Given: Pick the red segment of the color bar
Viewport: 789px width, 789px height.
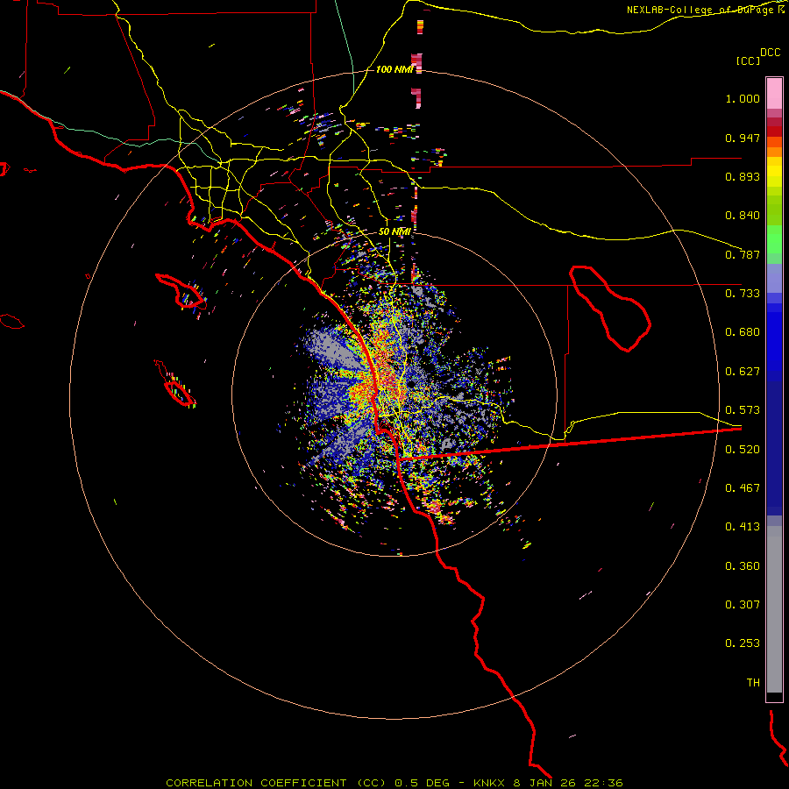Looking at the screenshot, I should click(774, 131).
